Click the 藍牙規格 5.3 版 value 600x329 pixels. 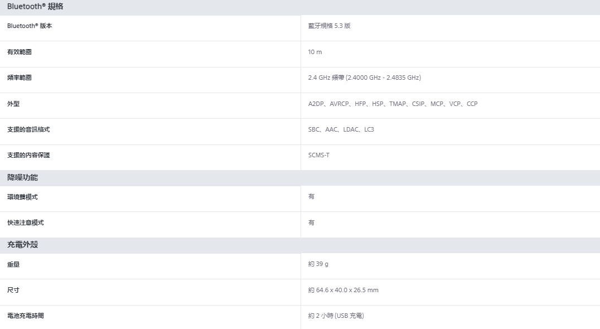click(x=329, y=26)
